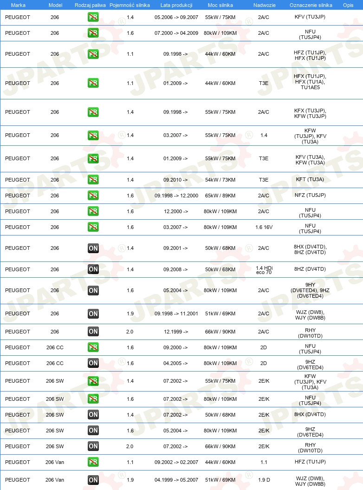
Task: Click the HFZ (TU1JP) cell in 206 Van row
Action: click(310, 462)
